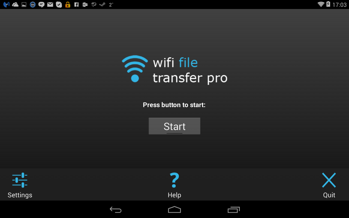Open Help via the question mark icon
Viewport: 349px width, 218px height.
click(174, 180)
